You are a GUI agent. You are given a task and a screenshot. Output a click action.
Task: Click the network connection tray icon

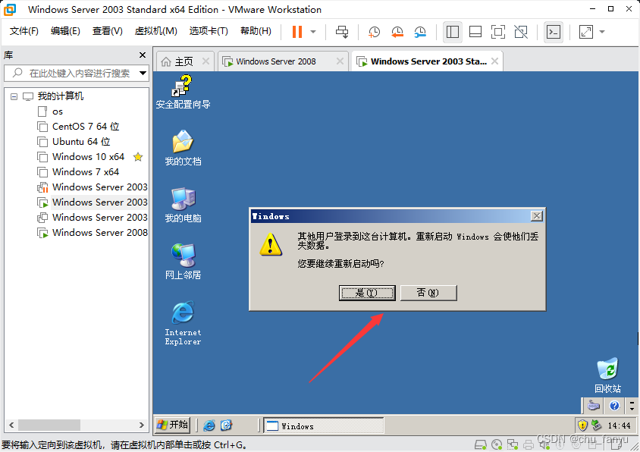tap(596, 425)
